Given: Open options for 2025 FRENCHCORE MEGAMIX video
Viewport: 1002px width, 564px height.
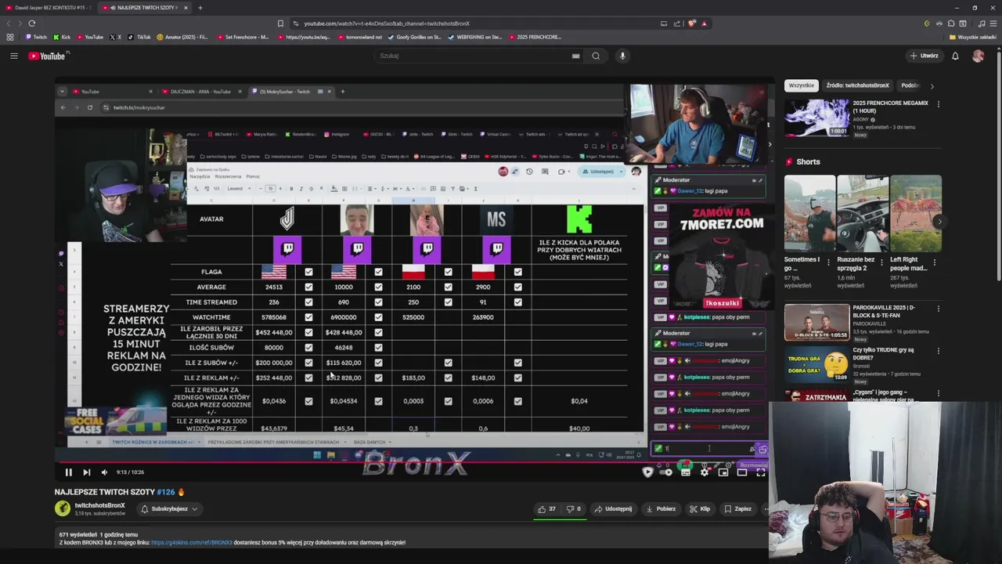Looking at the screenshot, I should (938, 103).
